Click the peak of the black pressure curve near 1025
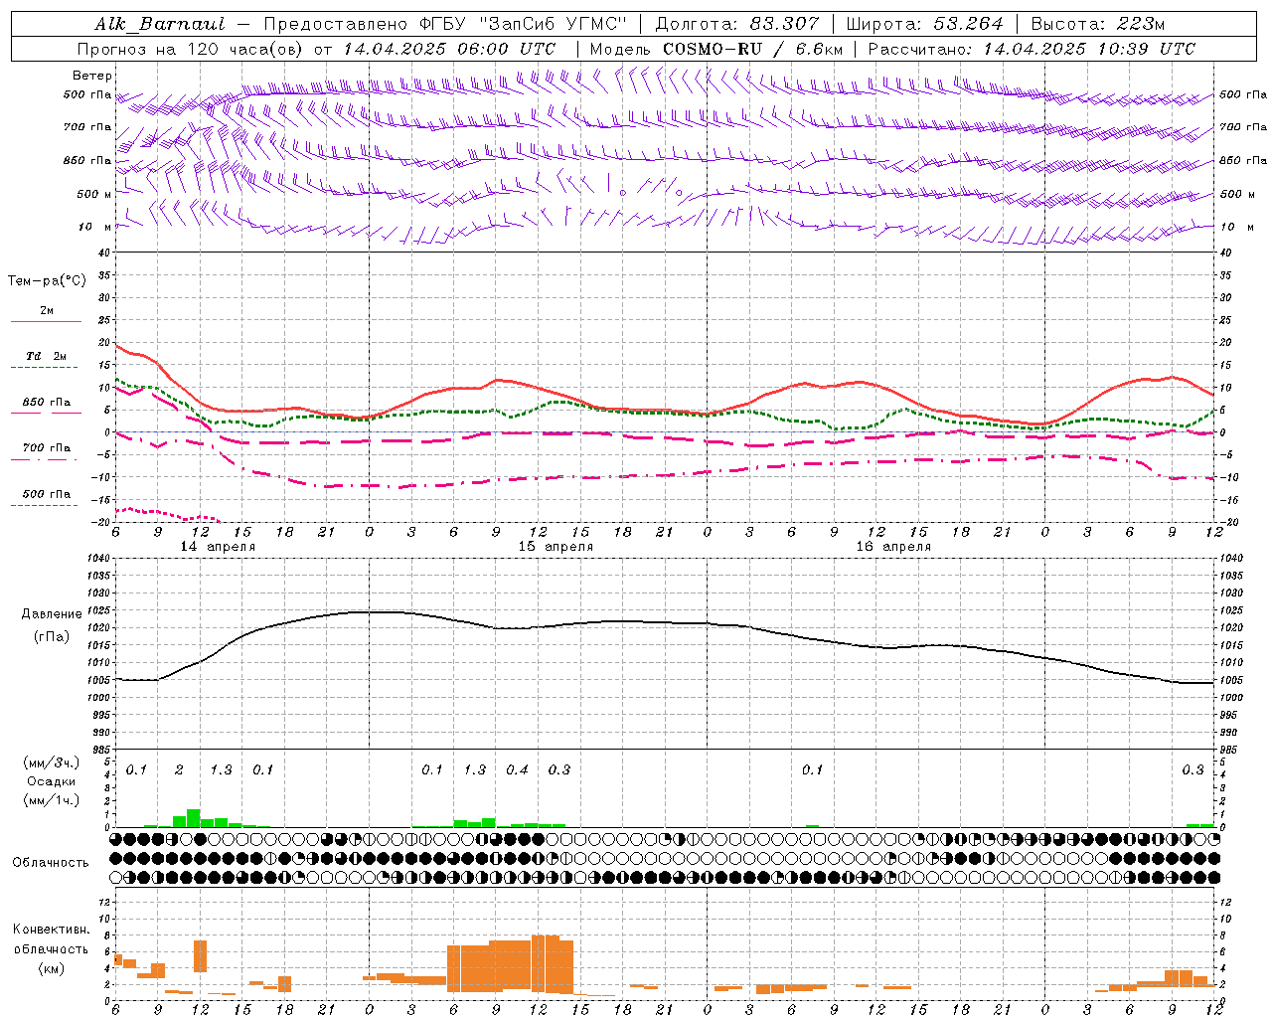The height and width of the screenshot is (1018, 1272). [x=378, y=612]
